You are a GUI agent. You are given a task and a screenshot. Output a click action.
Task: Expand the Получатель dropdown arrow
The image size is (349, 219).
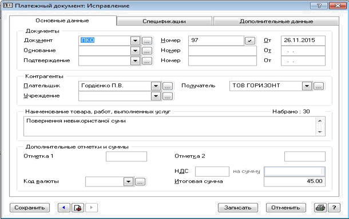click(x=307, y=86)
